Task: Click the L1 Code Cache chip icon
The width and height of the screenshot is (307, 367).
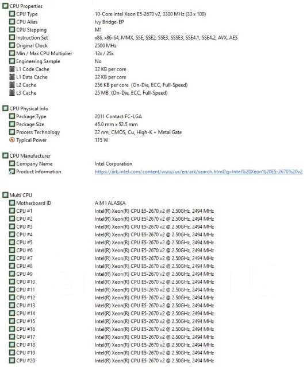Action: coord(12,69)
